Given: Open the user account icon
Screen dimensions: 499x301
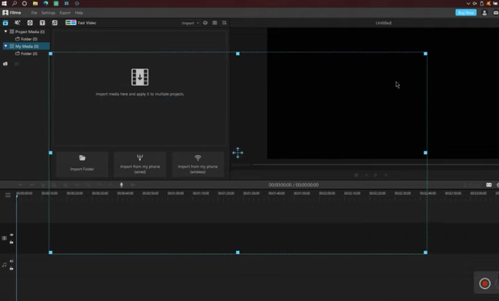Looking at the screenshot, I should coord(484,13).
